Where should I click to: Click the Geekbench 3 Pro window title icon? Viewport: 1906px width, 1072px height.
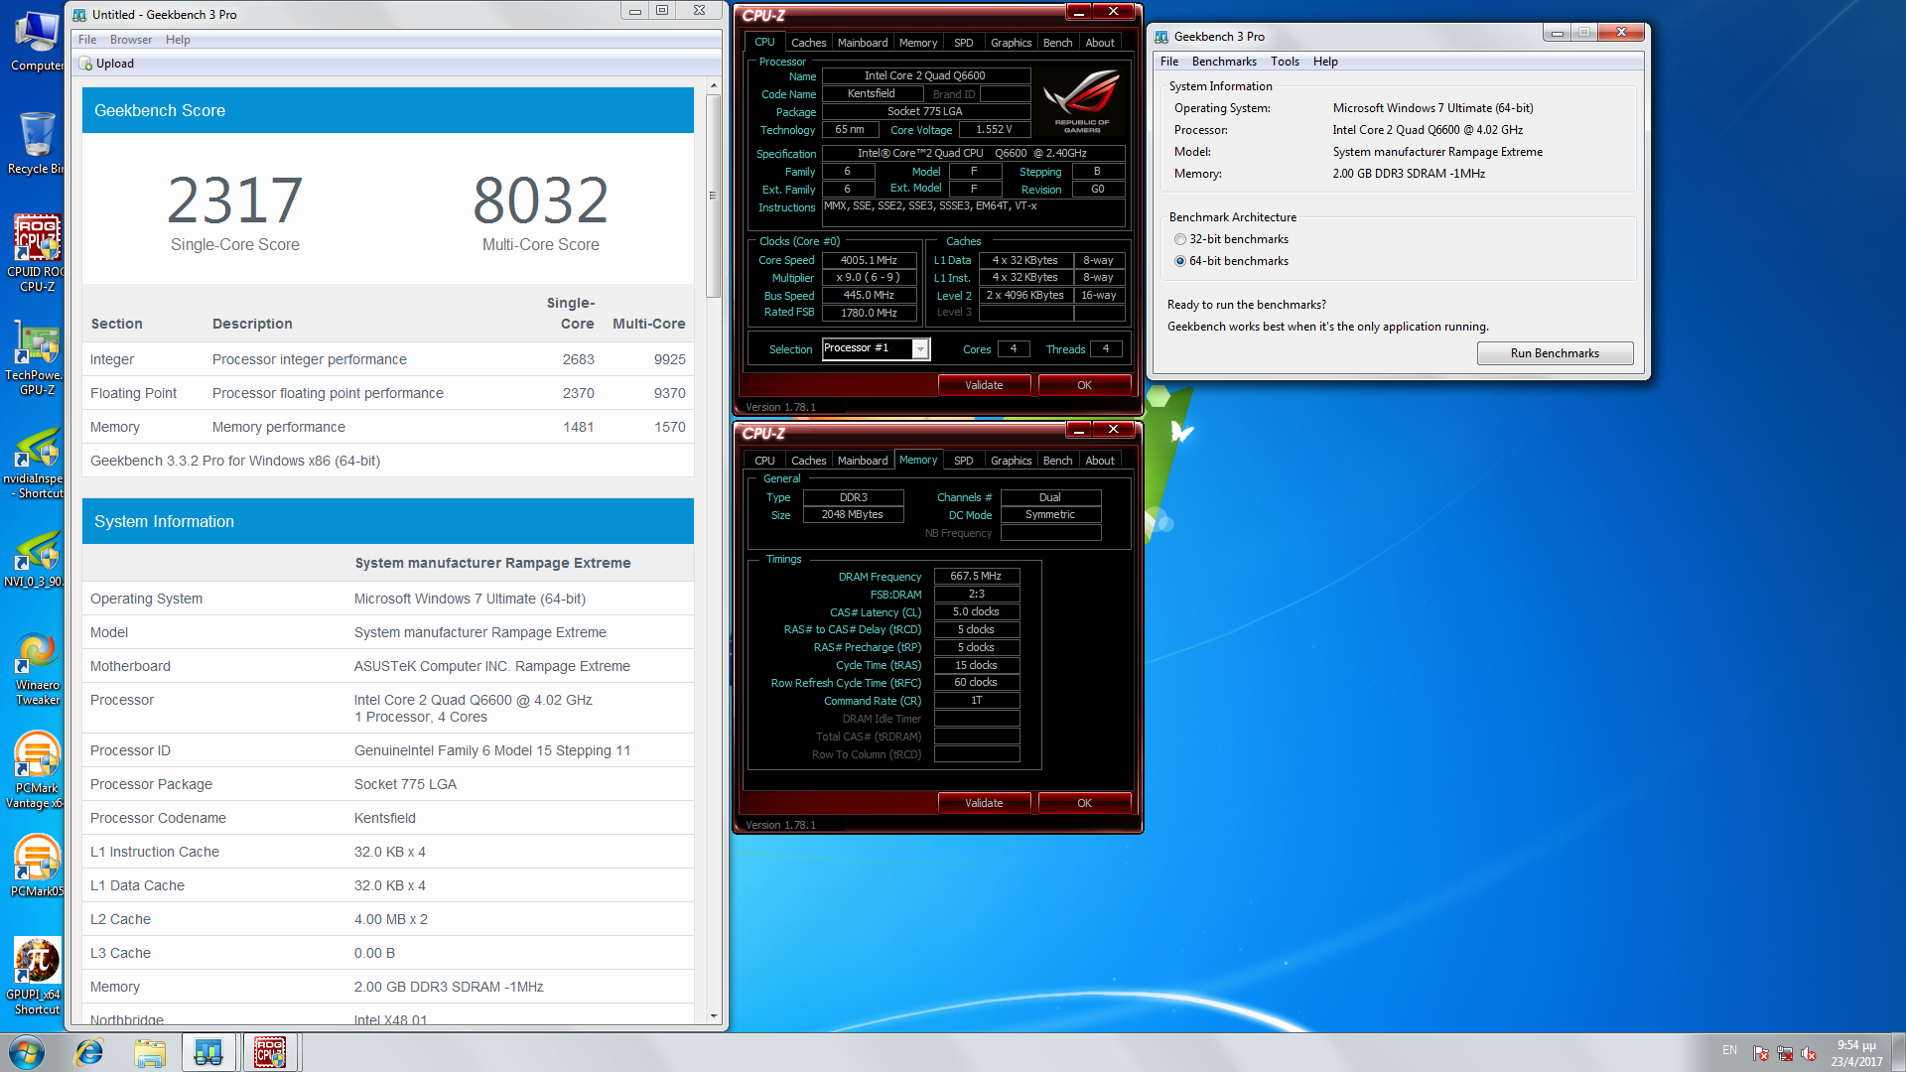pyautogui.click(x=1161, y=37)
